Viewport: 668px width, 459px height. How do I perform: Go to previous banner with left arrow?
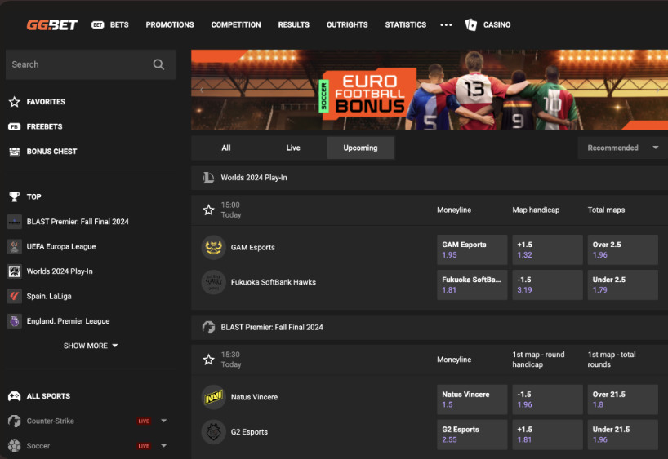[x=202, y=90]
